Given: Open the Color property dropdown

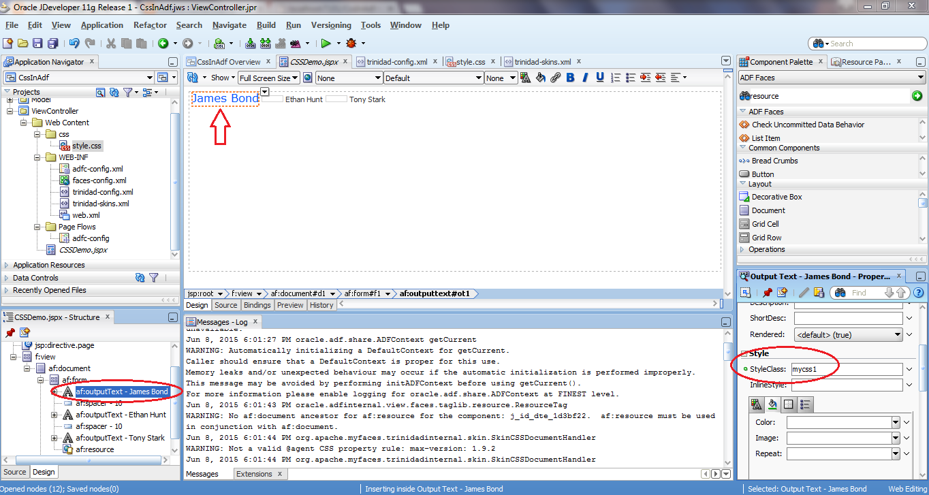Looking at the screenshot, I should click(895, 422).
